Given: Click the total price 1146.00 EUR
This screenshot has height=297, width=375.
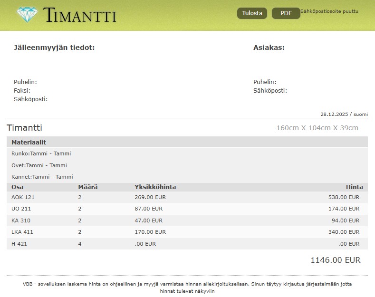Looking at the screenshot, I should (x=335, y=260).
